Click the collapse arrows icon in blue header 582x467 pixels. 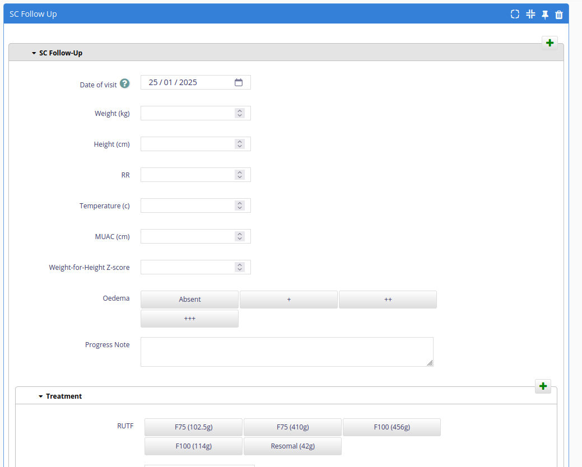tap(530, 14)
